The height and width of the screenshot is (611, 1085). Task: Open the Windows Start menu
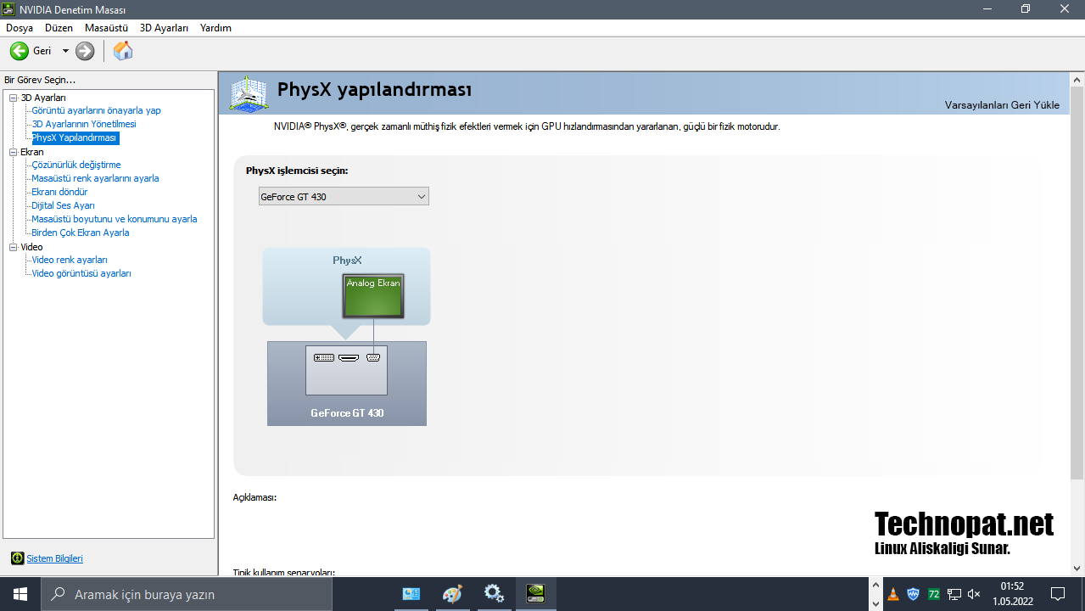pos(20,594)
